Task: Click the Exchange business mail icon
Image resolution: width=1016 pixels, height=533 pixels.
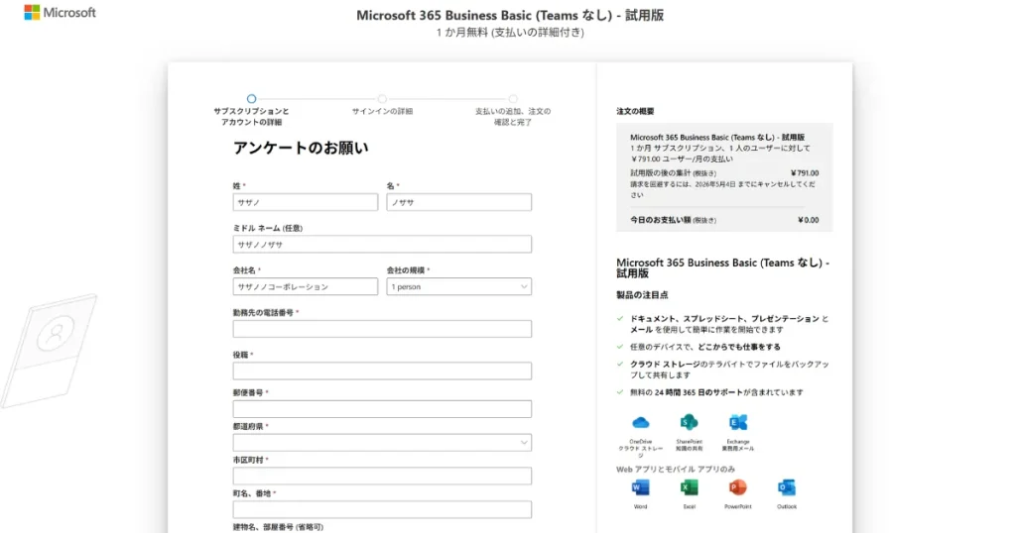Action: [x=737, y=423]
